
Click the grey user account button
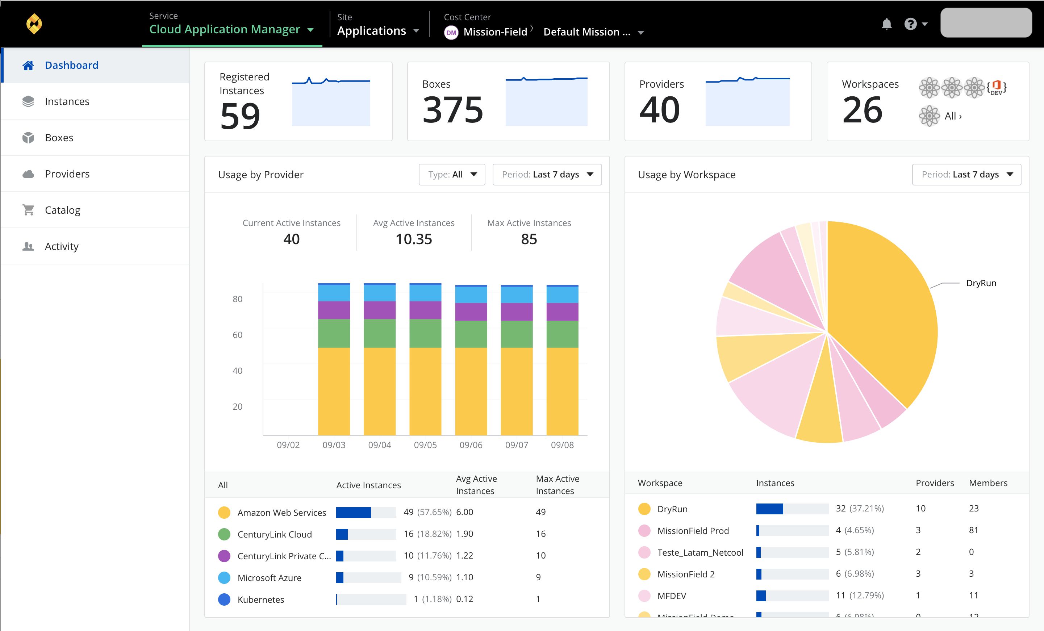(986, 23)
